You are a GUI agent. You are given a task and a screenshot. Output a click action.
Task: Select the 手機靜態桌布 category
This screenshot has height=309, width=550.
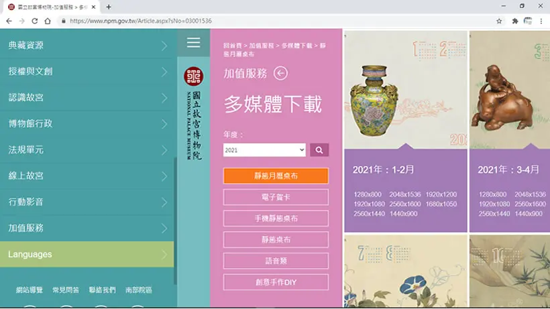tap(276, 219)
